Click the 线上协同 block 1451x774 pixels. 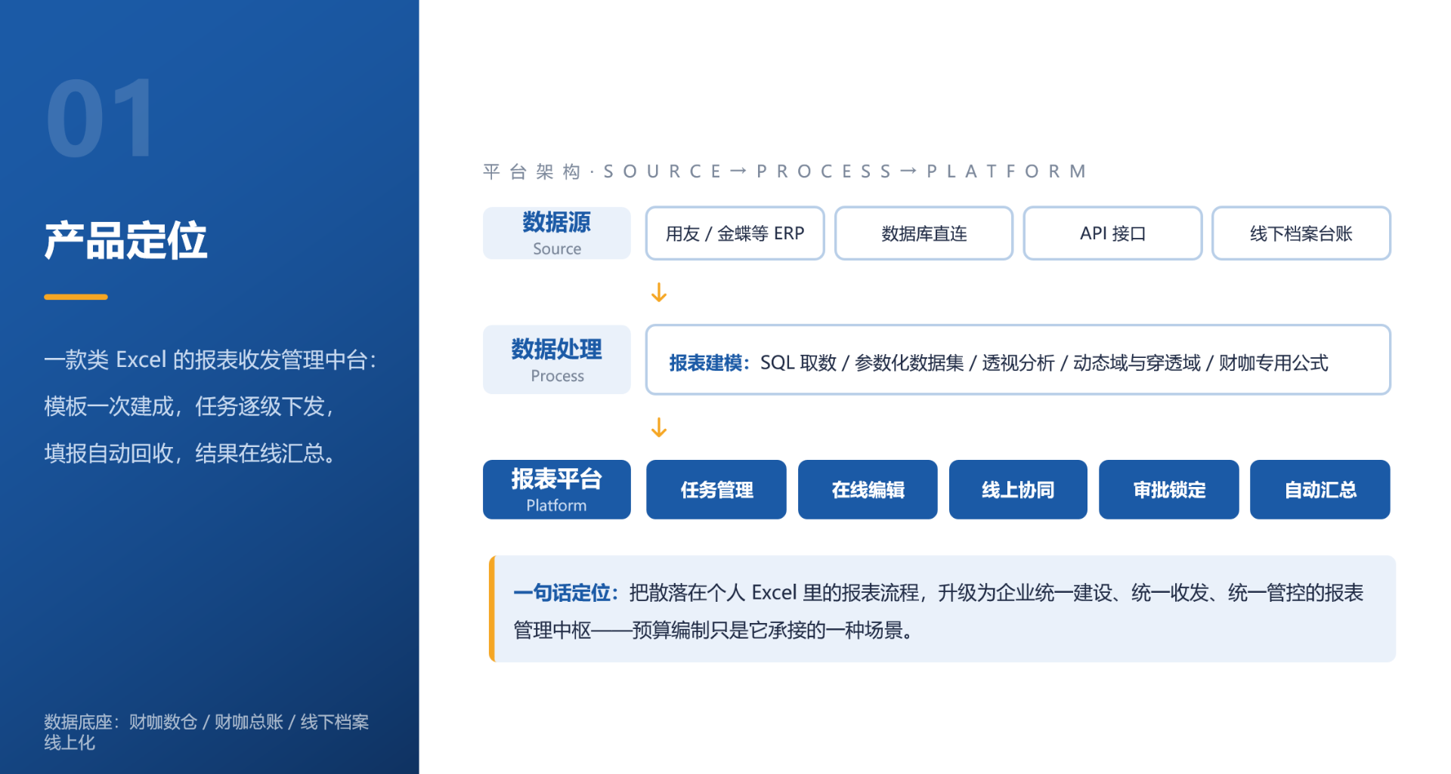1018,489
